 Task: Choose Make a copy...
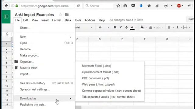[44, 55]
